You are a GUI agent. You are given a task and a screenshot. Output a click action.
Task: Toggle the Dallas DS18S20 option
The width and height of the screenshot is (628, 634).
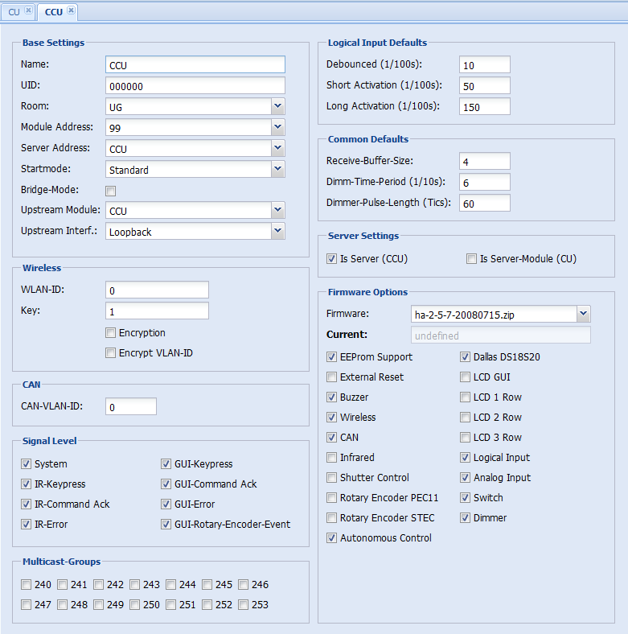[x=465, y=357]
